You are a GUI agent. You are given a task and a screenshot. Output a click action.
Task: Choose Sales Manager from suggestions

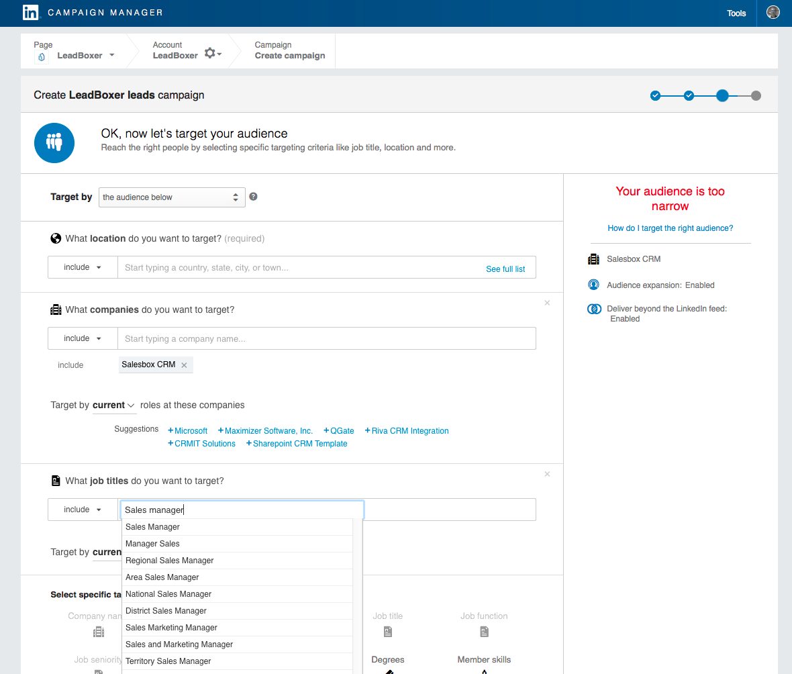click(238, 527)
